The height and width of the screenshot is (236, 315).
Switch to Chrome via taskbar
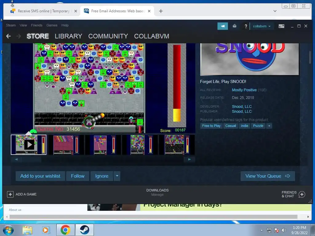(65, 230)
